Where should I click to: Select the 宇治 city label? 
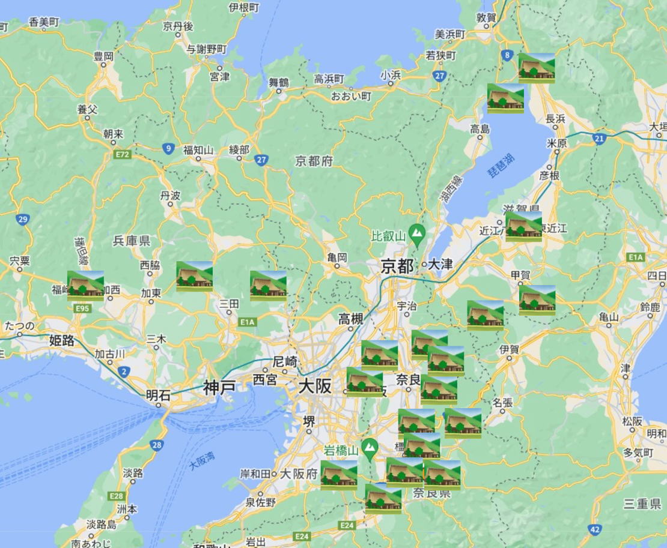coord(407,305)
